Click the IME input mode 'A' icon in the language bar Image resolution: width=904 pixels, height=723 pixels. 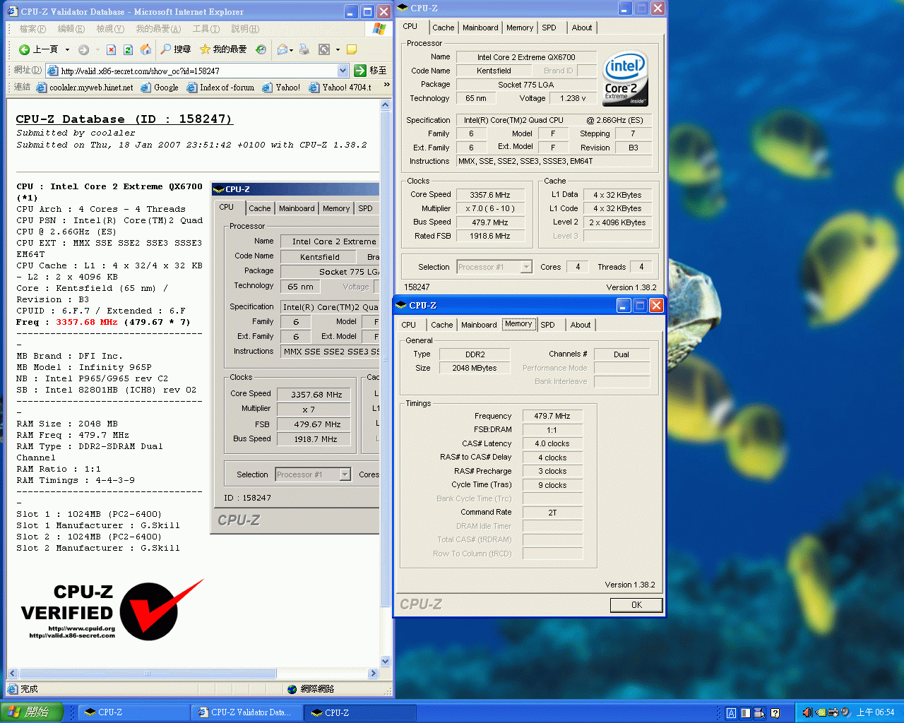click(731, 713)
